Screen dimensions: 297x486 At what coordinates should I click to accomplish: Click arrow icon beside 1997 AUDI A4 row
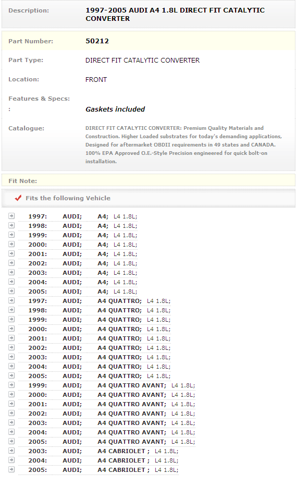point(11,216)
